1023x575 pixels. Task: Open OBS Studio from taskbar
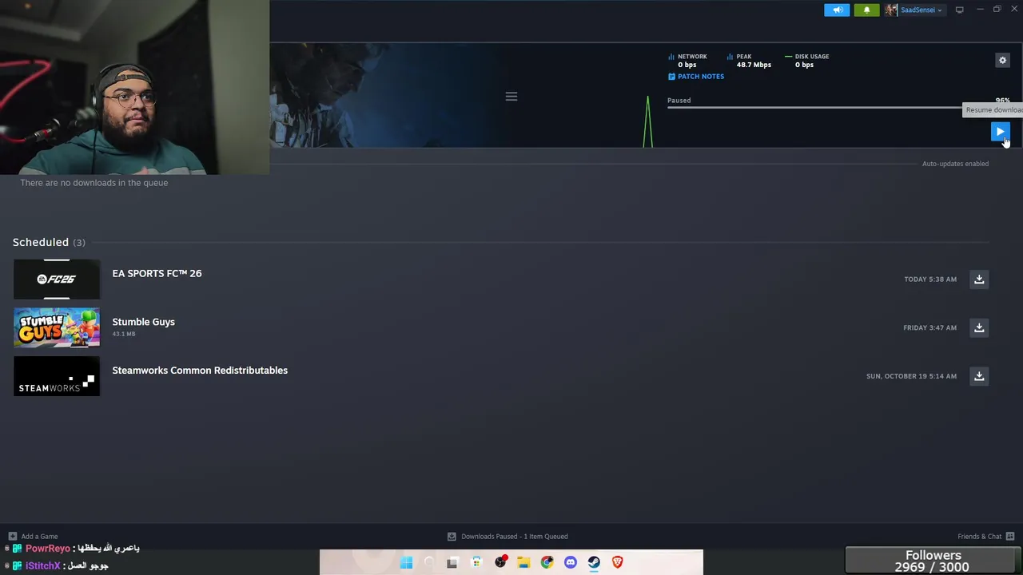500,562
